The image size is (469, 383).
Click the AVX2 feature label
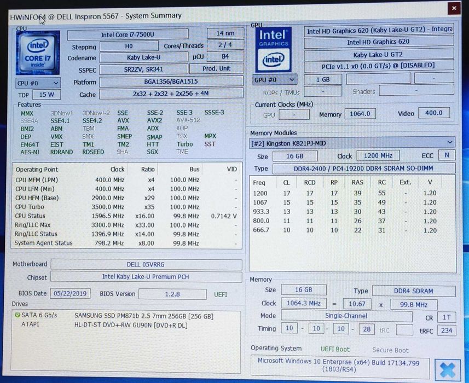(154, 120)
